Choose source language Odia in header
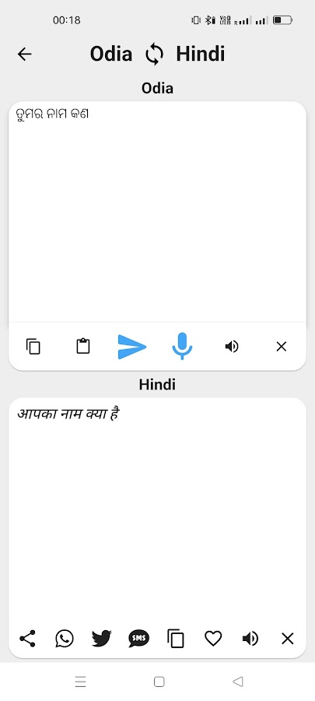 pos(111,55)
